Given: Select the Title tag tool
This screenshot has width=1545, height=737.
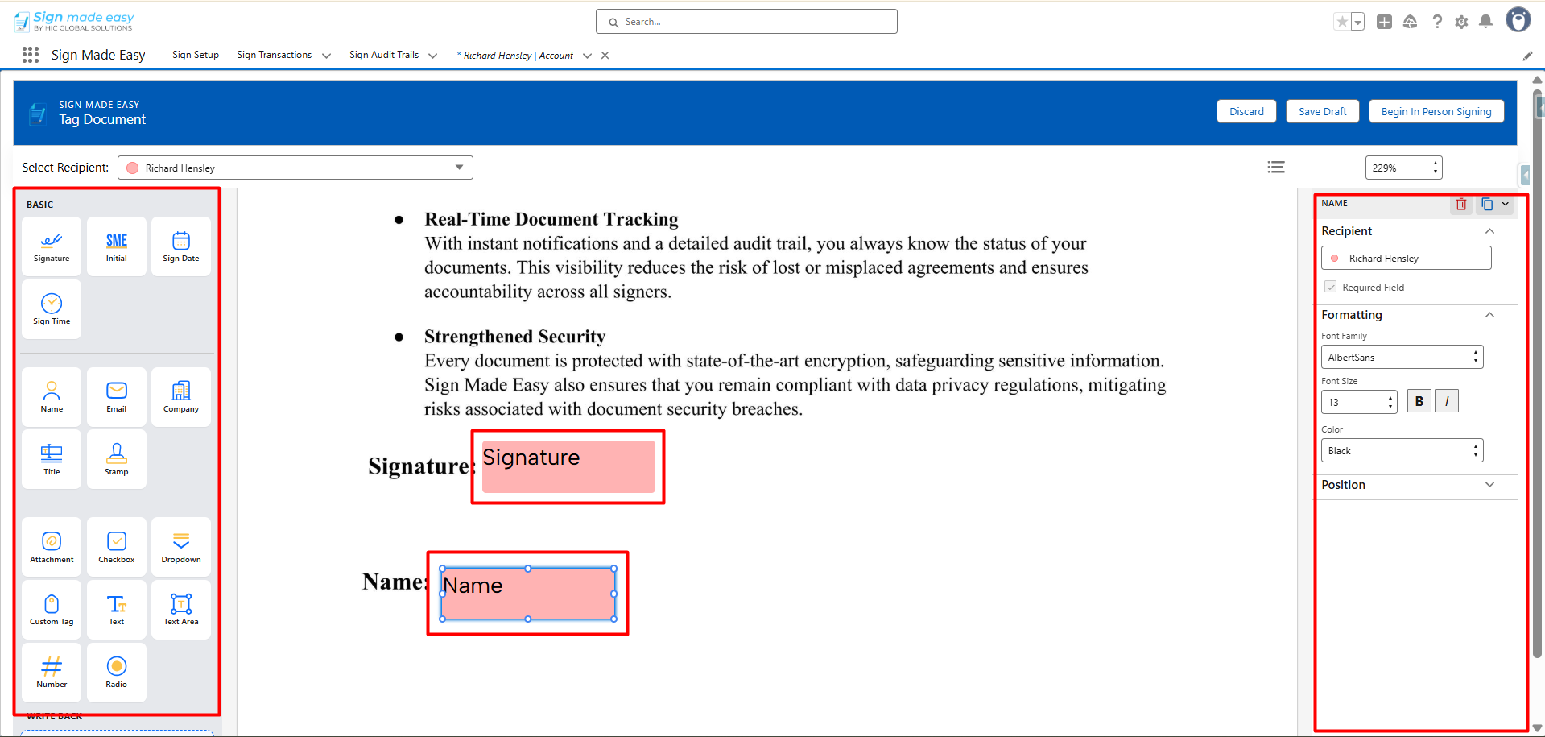Looking at the screenshot, I should (52, 459).
